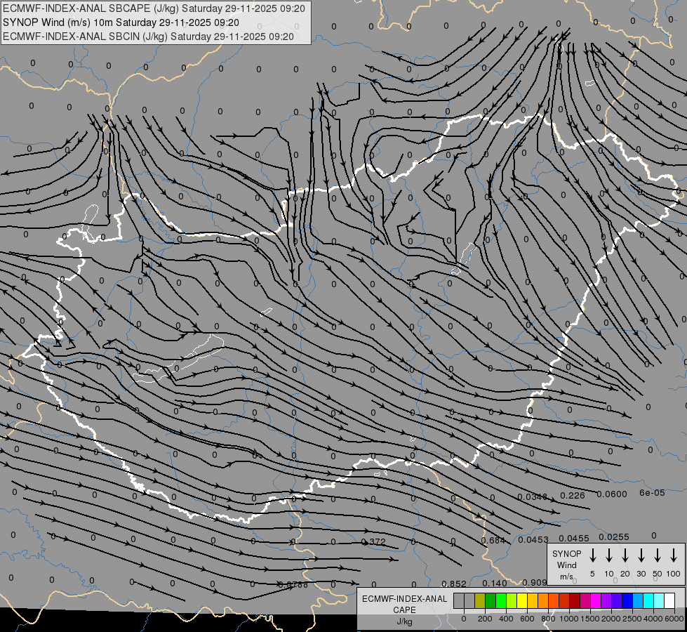Click the 10 m/s wind arrow in legend
The image size is (687, 632).
pos(608,555)
